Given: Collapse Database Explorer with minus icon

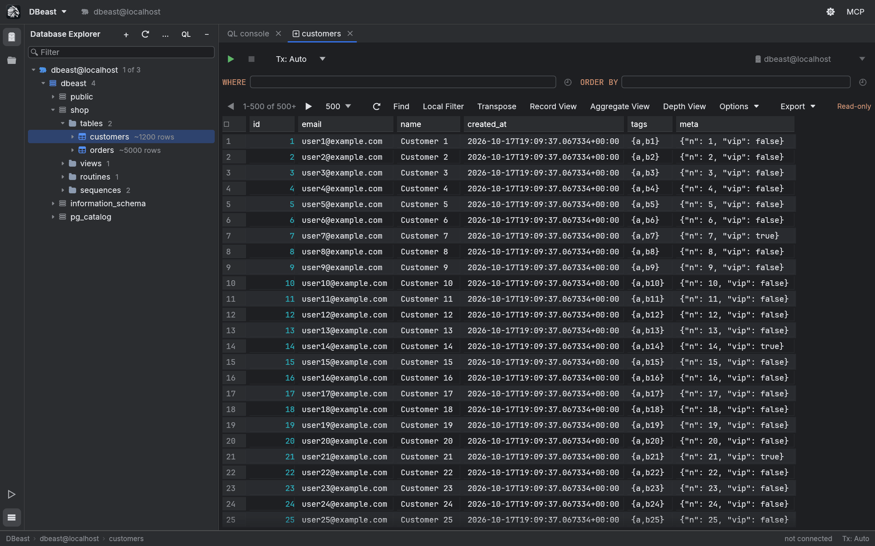Looking at the screenshot, I should pyautogui.click(x=207, y=34).
